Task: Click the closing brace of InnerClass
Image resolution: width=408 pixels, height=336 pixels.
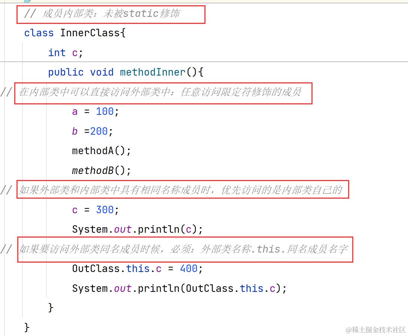Action: point(27,327)
